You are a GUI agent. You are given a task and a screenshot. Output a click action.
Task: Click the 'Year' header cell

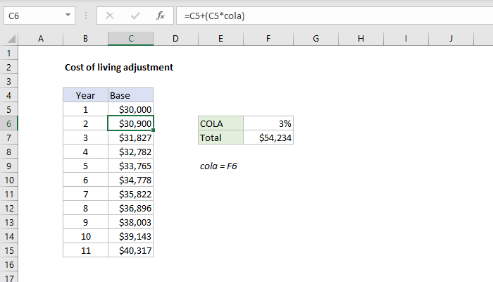pyautogui.click(x=85, y=95)
